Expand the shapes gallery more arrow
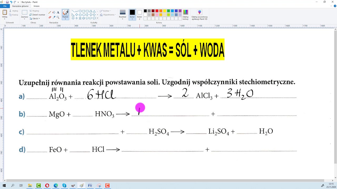Viewport: 337px width, 189px height. pyautogui.click(x=97, y=18)
